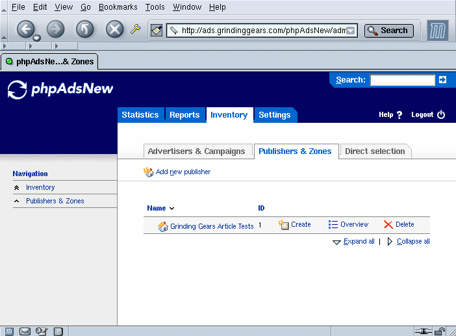Click the paintbrush icon beside the address bar
The image size is (456, 336).
[x=157, y=31]
